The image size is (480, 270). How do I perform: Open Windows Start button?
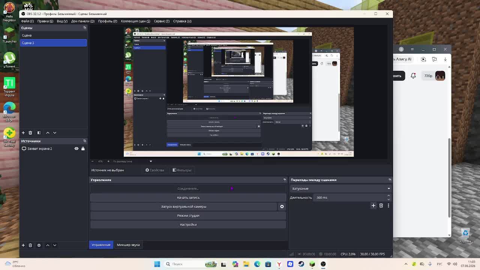coord(157,264)
